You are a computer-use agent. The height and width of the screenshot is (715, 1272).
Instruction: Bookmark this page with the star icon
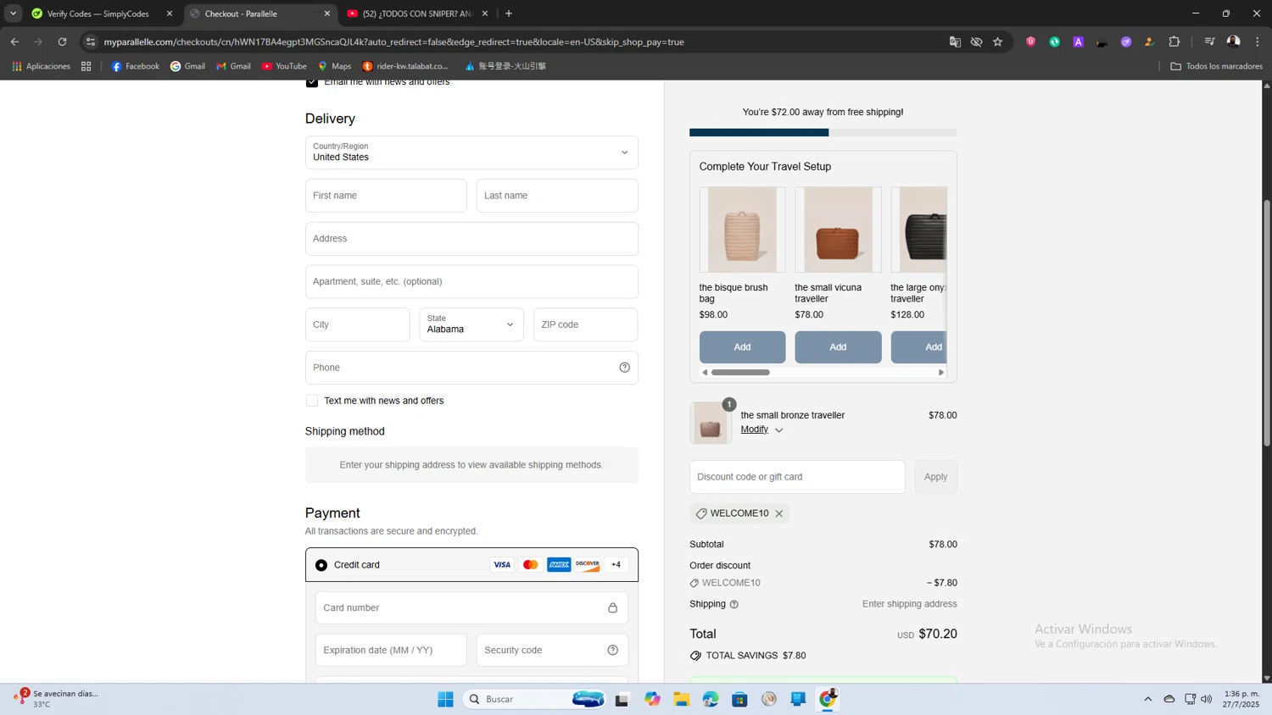(998, 42)
